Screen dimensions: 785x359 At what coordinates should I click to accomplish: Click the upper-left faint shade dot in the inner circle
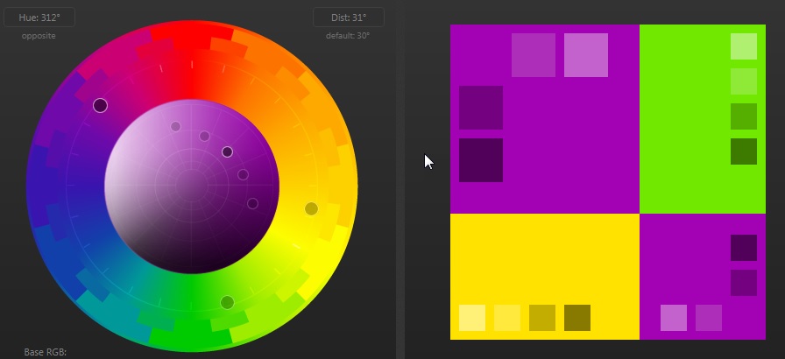175,126
